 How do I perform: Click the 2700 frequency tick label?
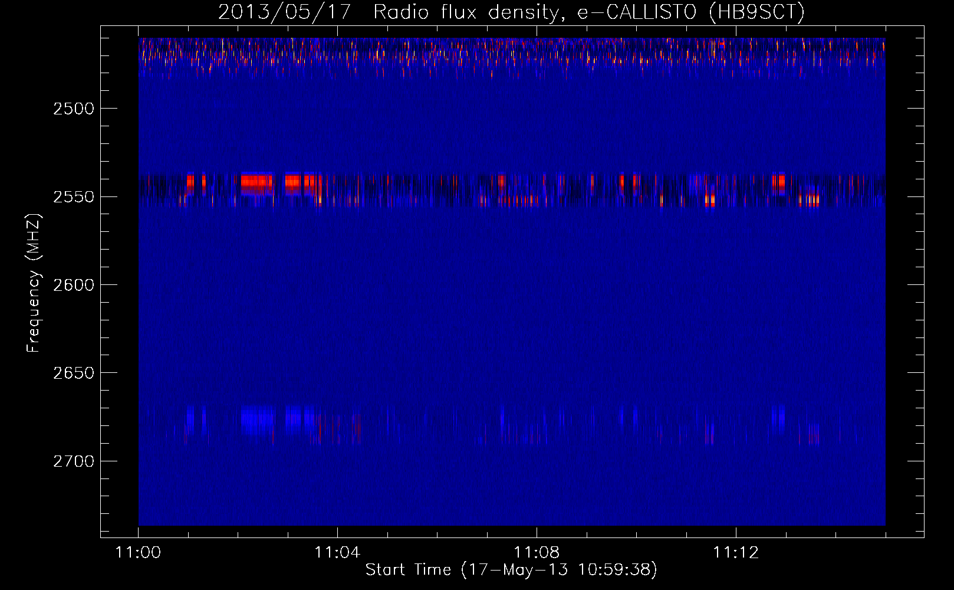pos(74,461)
